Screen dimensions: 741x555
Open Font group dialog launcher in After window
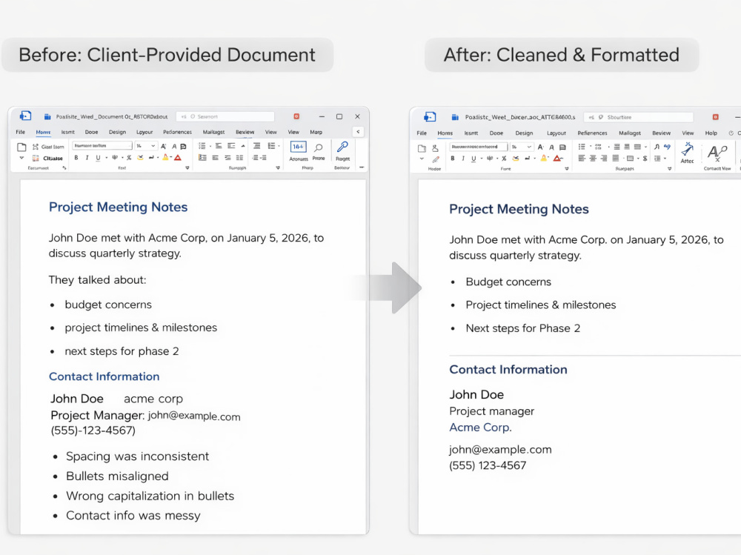tap(567, 168)
